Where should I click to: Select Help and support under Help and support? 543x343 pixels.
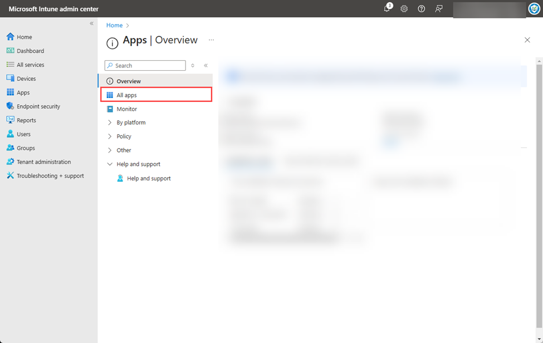point(148,178)
